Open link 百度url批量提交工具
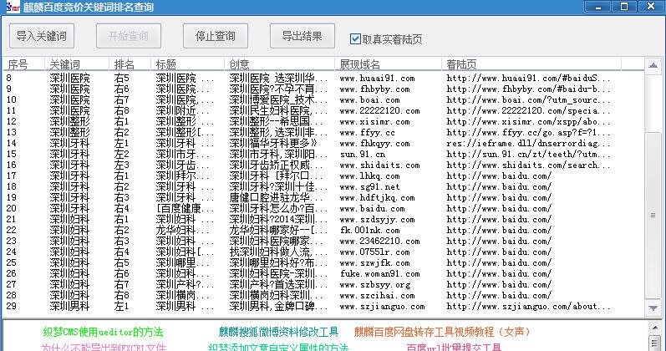 [454, 347]
